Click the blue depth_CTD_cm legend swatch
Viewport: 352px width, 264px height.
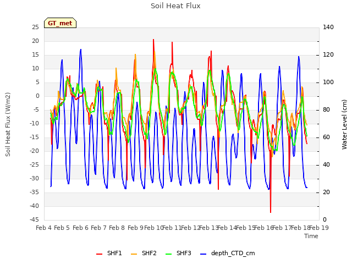203,254
